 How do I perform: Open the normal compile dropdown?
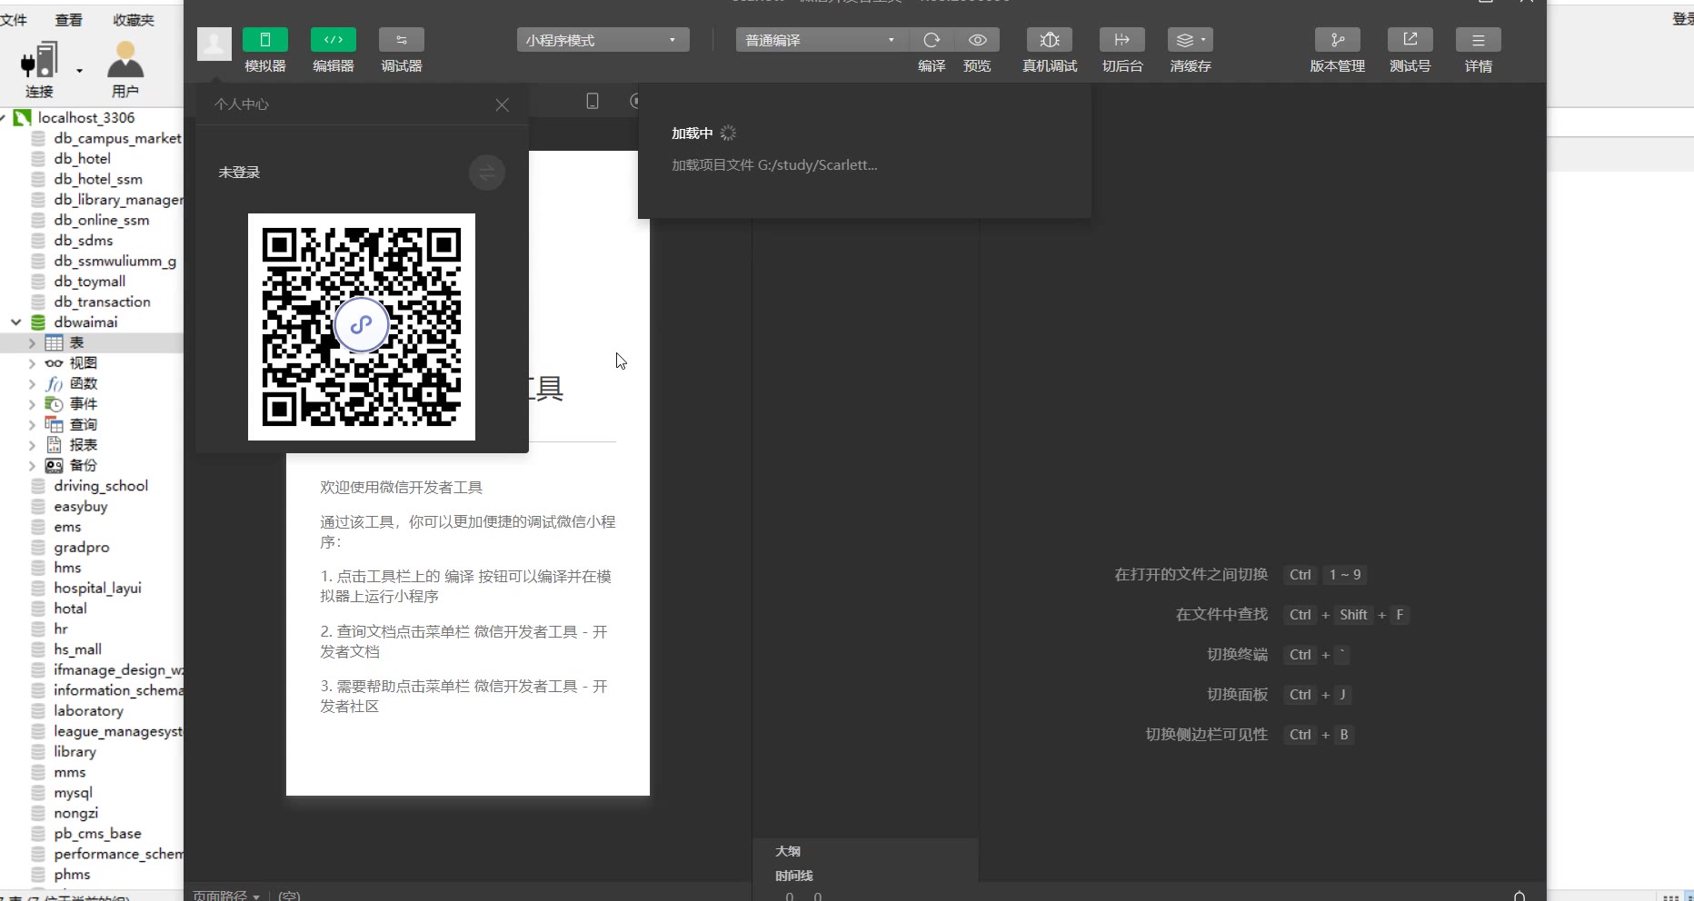coord(821,40)
